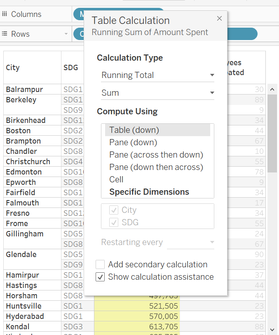Choose Specific Dimensions option
Image resolution: width=279 pixels, height=335 pixels.
[x=149, y=192]
